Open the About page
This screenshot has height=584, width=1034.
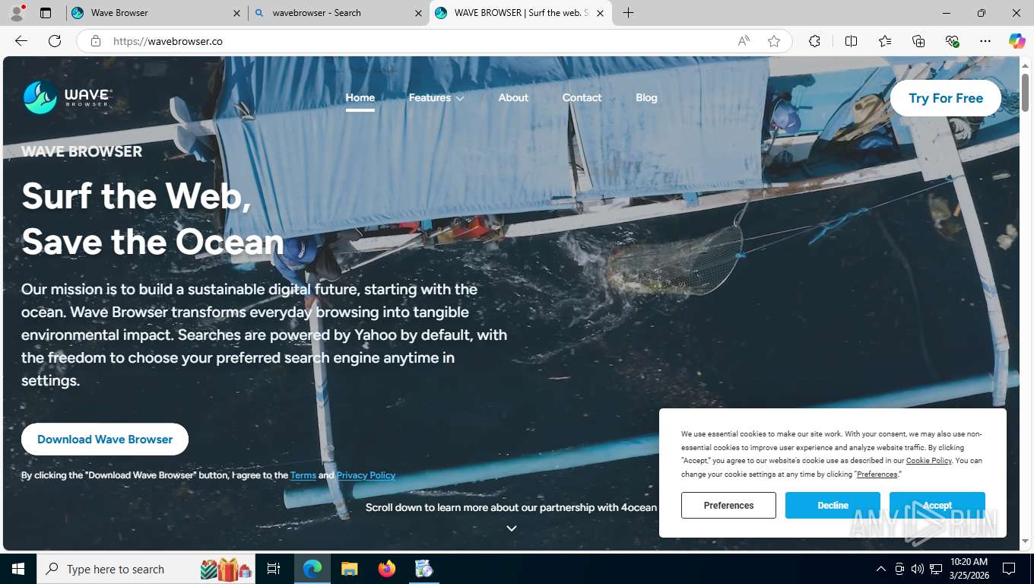[513, 97]
